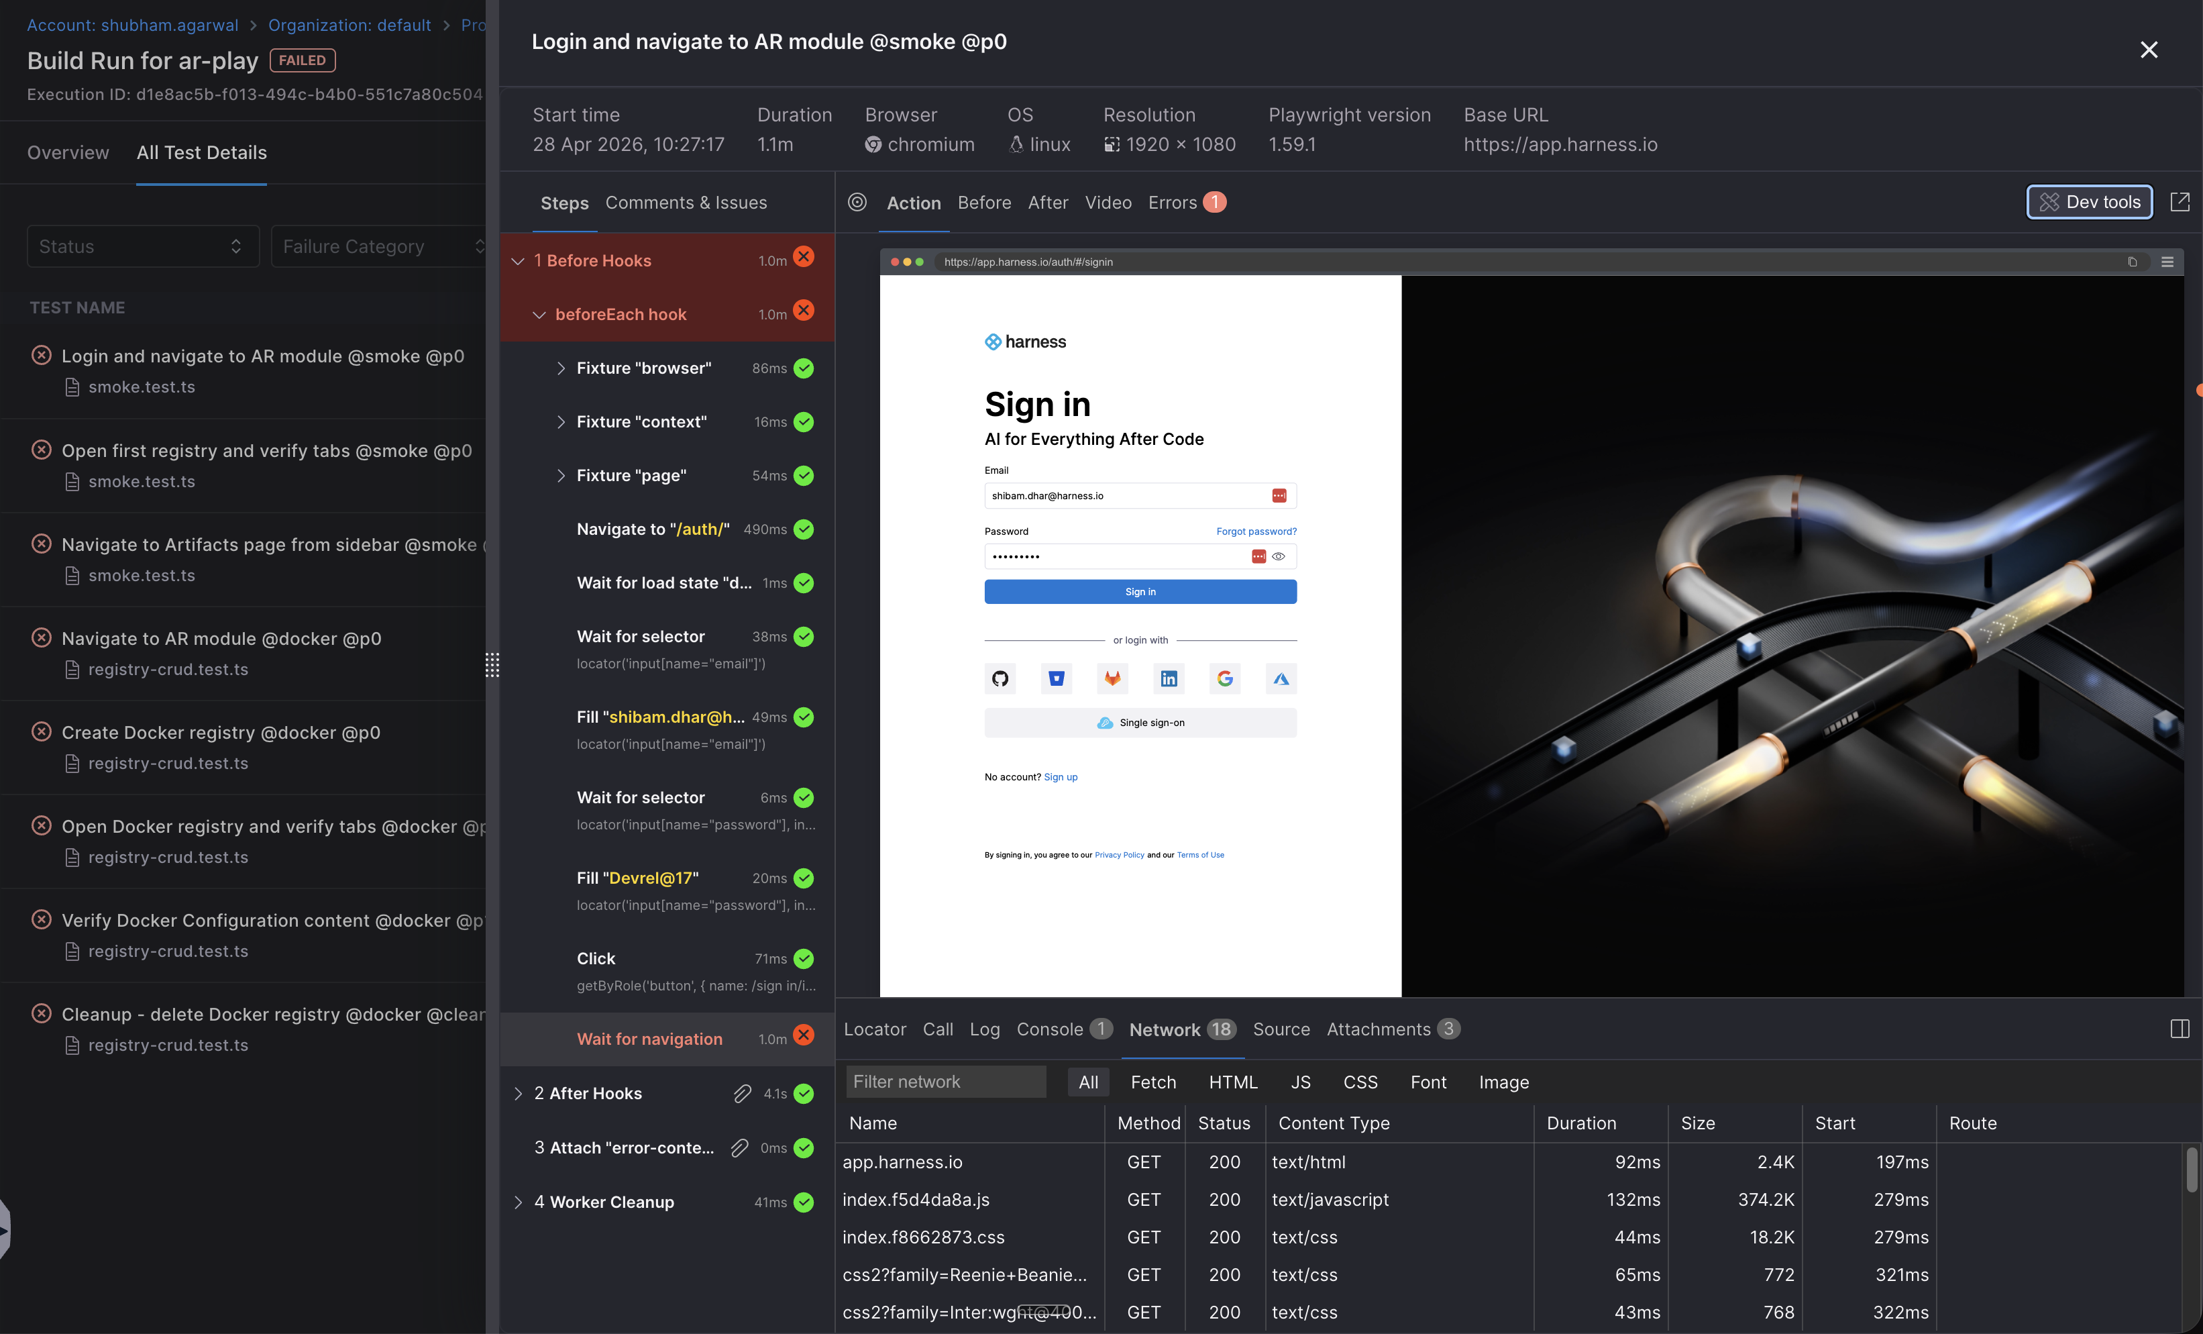Viewport: 2203px width, 1334px height.
Task: Select the index.f5d4da8a.js network row
Action: (1509, 1200)
